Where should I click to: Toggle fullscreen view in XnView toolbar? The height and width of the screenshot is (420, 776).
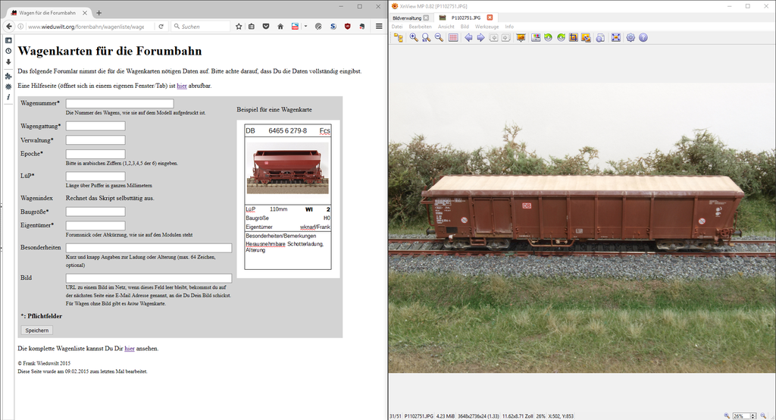coord(615,38)
